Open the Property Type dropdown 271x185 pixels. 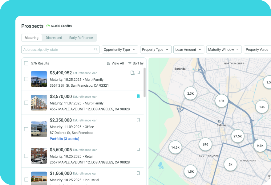tap(156, 50)
